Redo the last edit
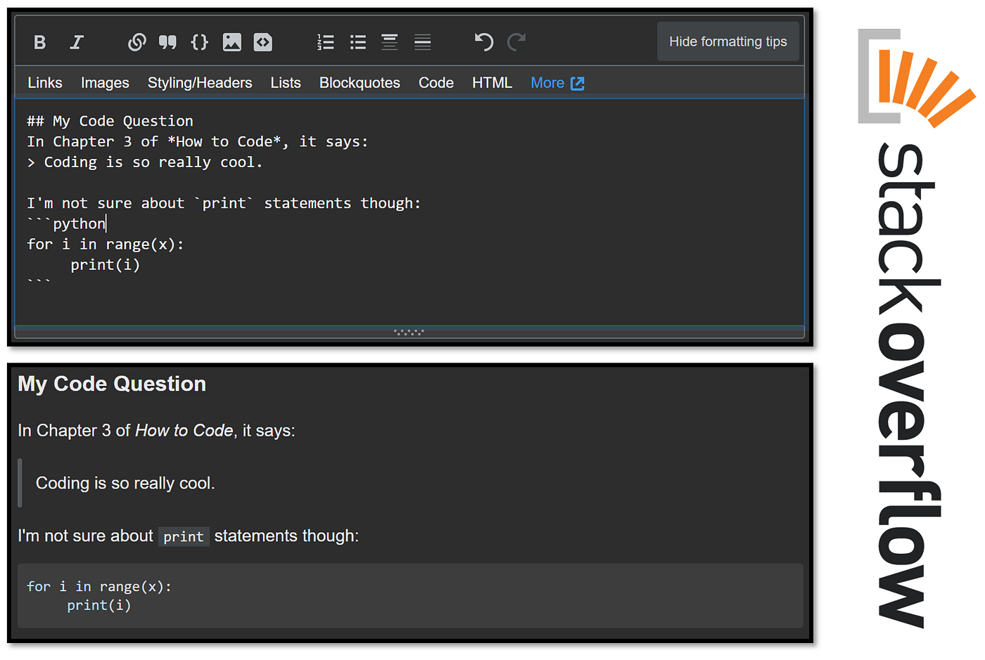 tap(516, 41)
